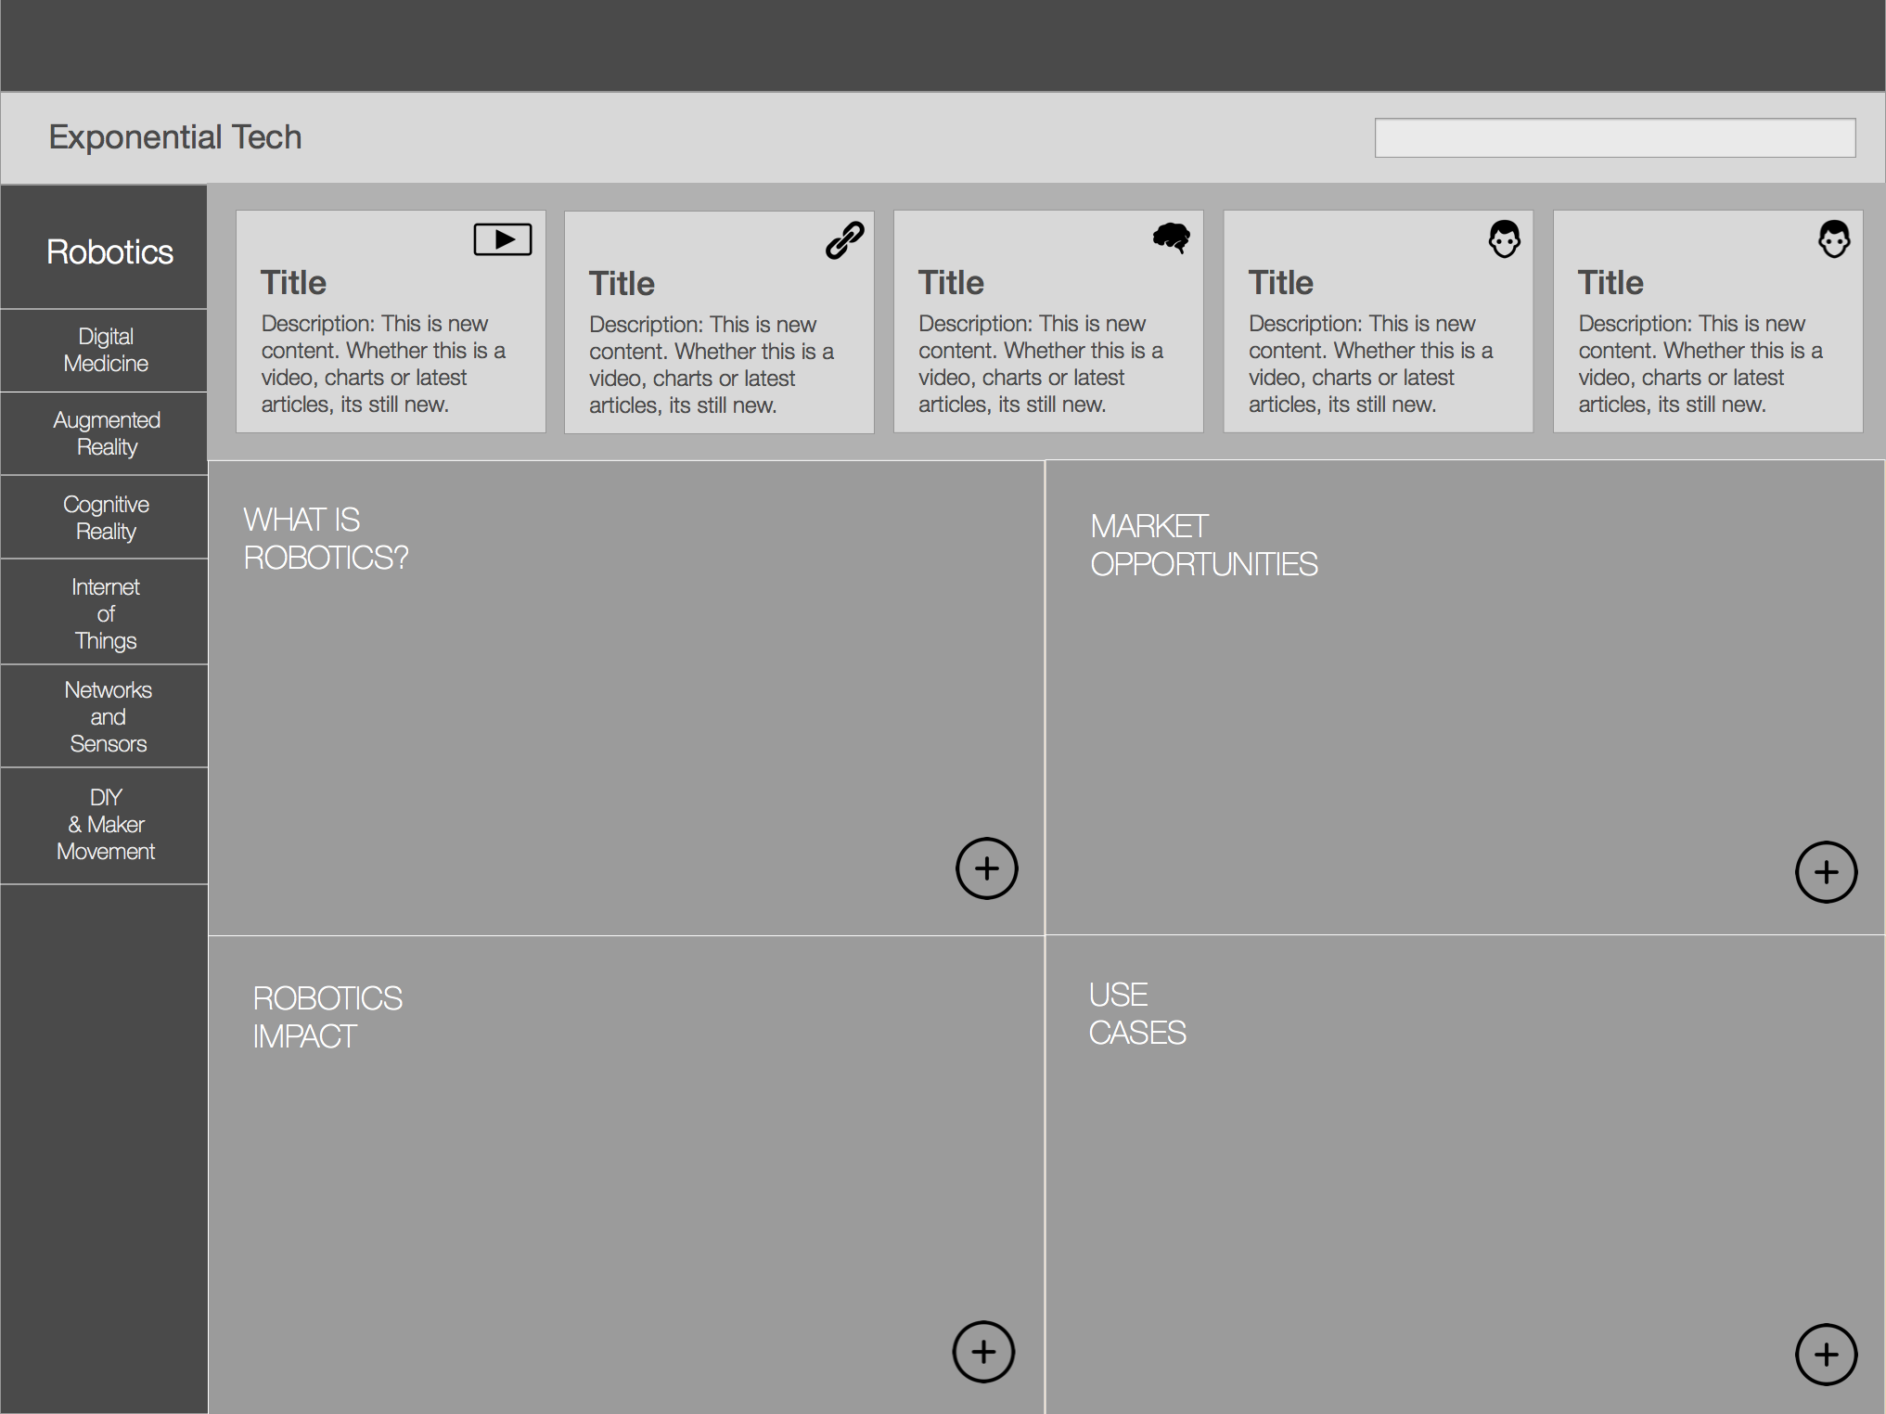1886x1414 pixels.
Task: Open WHAT IS ROBOTICS? heading
Action: point(326,538)
